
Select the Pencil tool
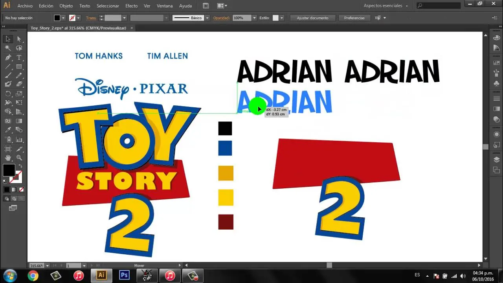pyautogui.click(x=19, y=75)
